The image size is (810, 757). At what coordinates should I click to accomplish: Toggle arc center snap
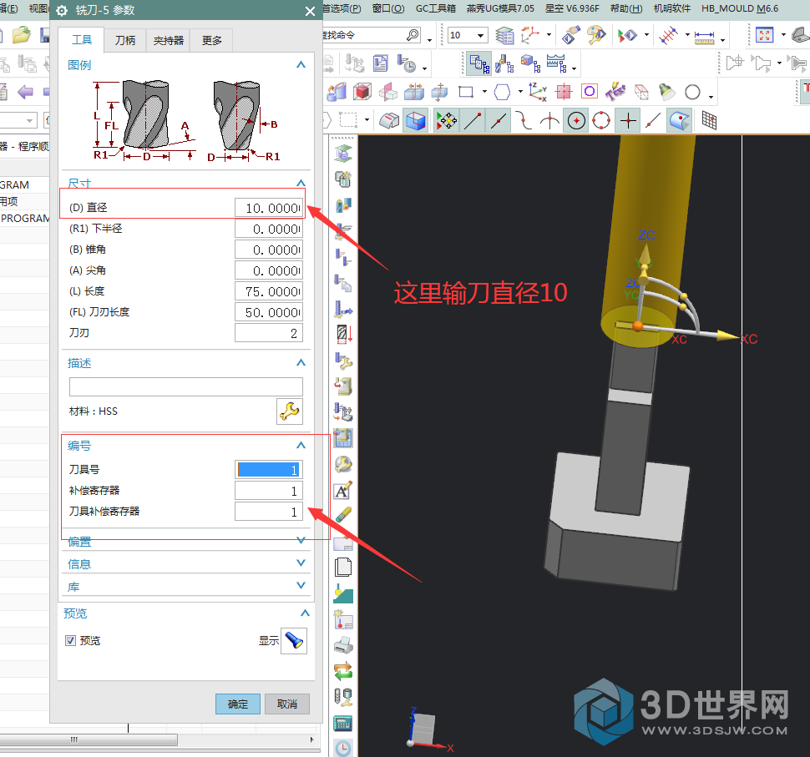click(x=576, y=121)
